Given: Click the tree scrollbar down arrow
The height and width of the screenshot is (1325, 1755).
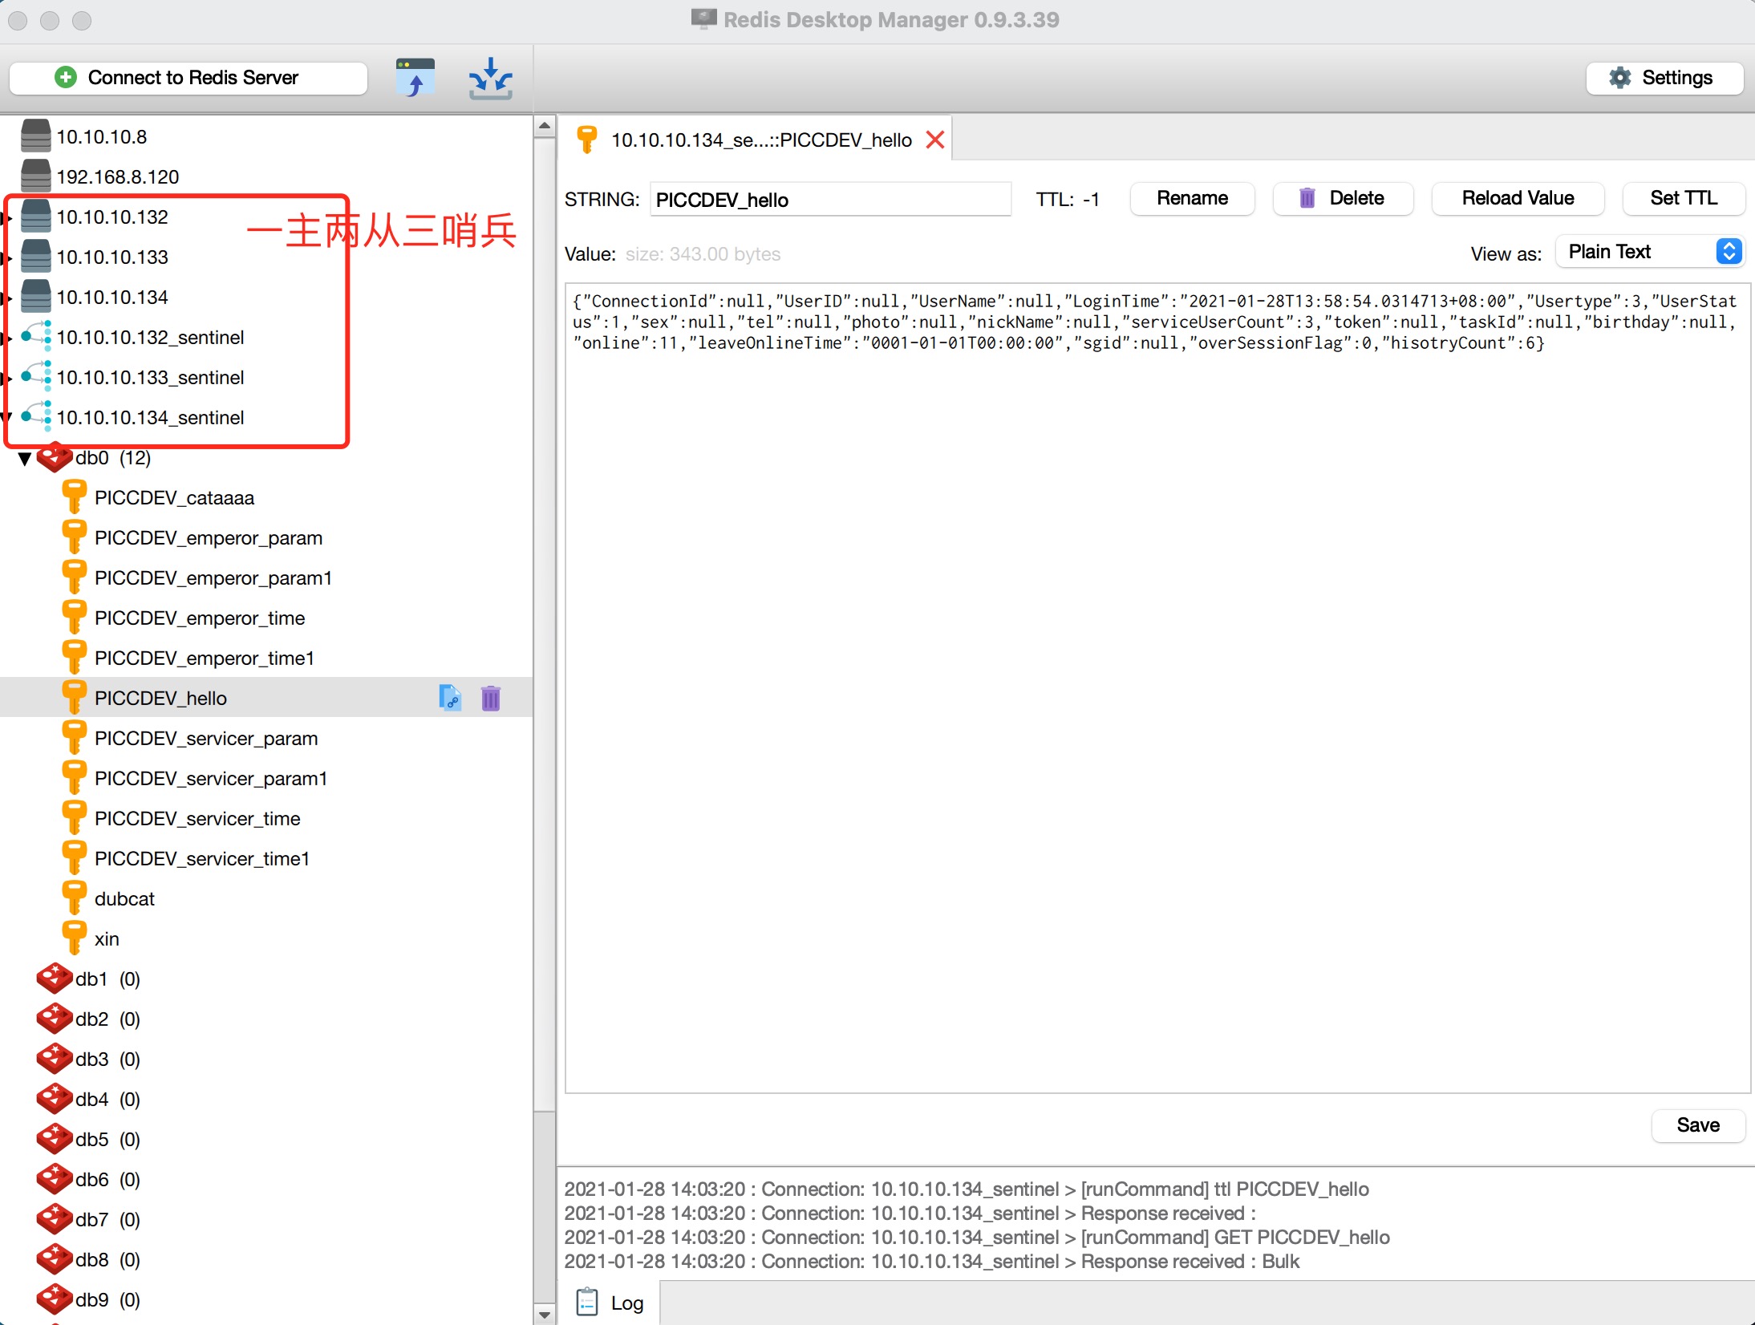Looking at the screenshot, I should tap(545, 1315).
